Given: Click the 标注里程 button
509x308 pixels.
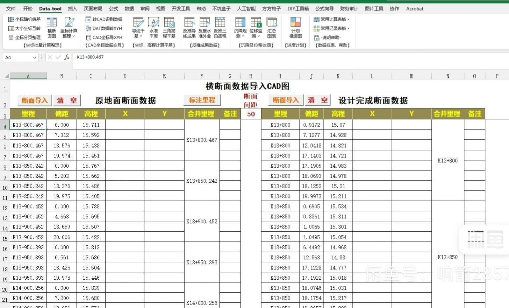Looking at the screenshot, I should tap(202, 100).
